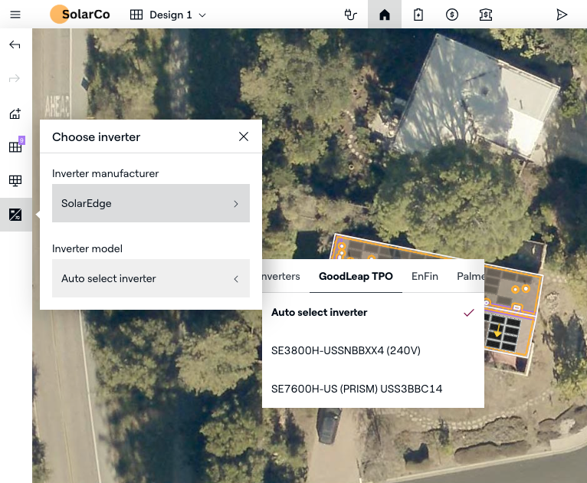Switch to the GoodLeap TPO tab

[x=356, y=276]
